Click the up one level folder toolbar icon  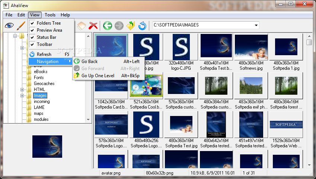131,26
